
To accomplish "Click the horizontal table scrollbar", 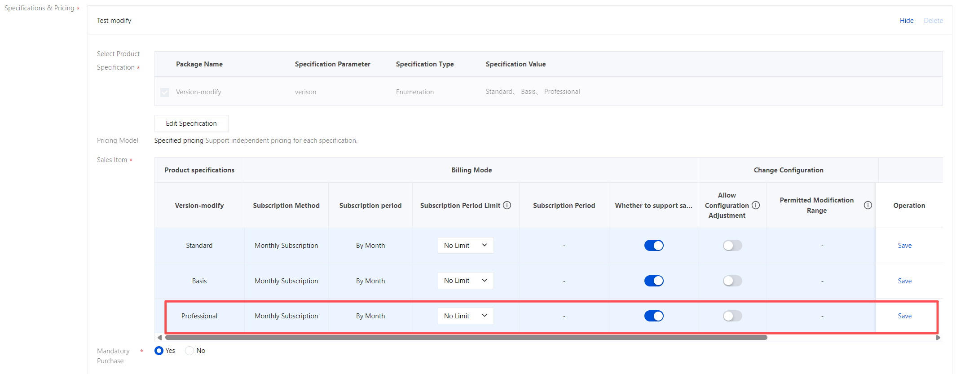I will point(466,338).
